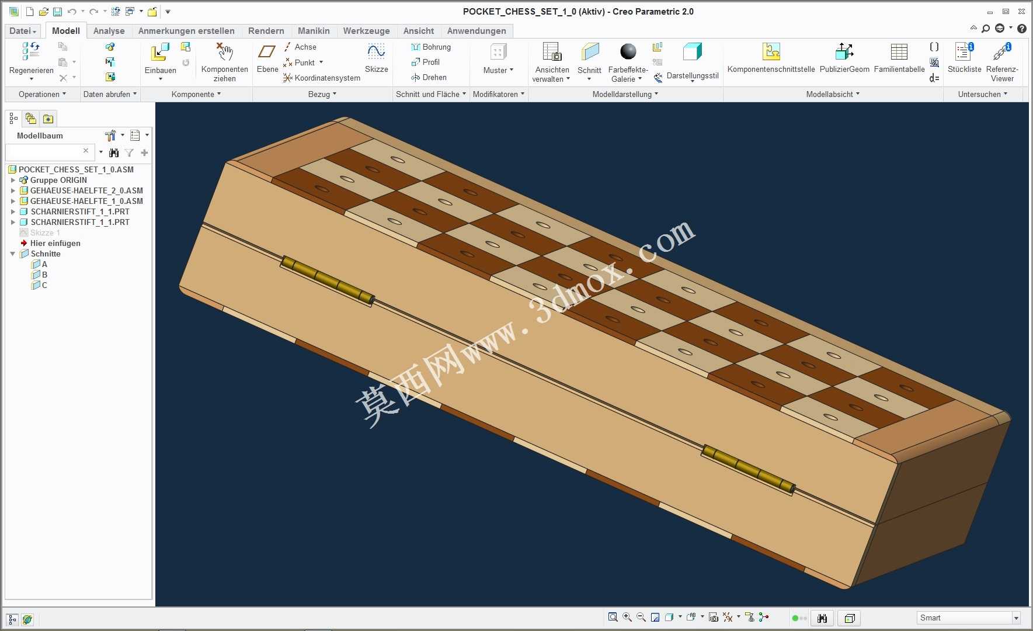Image resolution: width=1033 pixels, height=631 pixels.
Task: Click the Achse datum tool
Action: coord(300,47)
